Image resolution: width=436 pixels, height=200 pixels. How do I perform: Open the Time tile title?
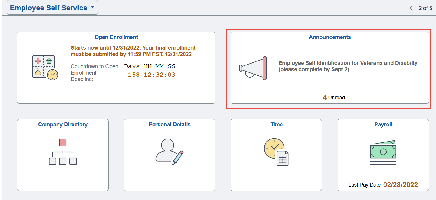coord(277,125)
